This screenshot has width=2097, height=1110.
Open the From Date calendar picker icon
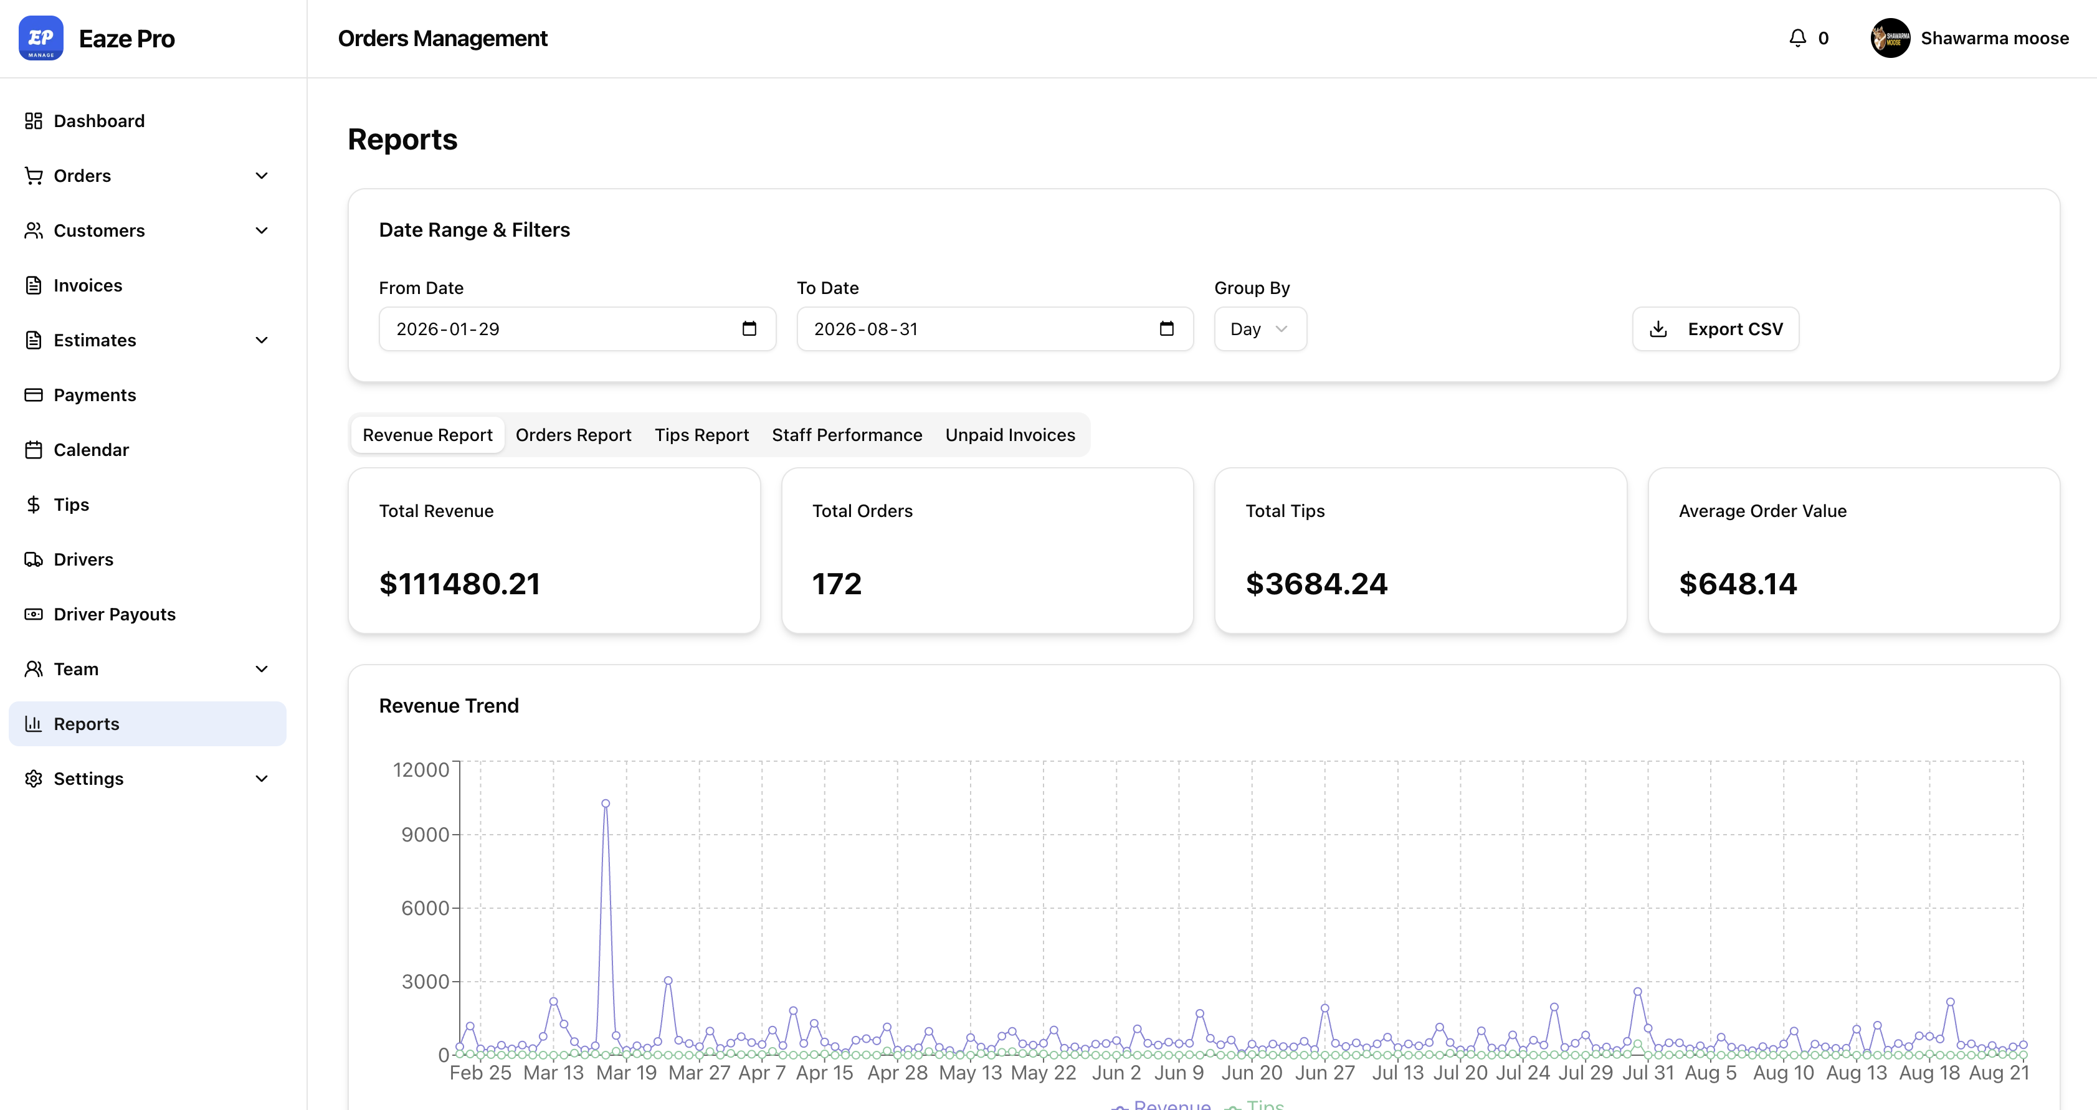pos(749,329)
